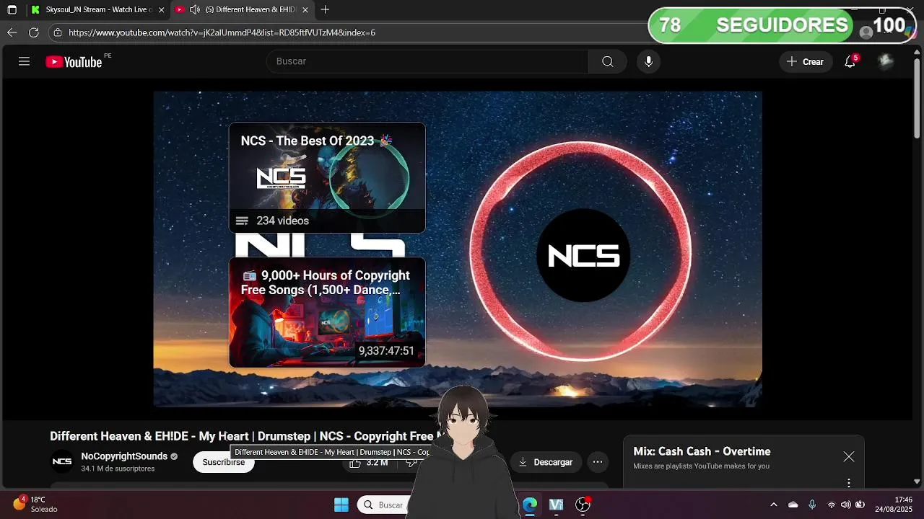924x519 pixels.
Task: Open OBS Studio from the taskbar
Action: (x=583, y=505)
